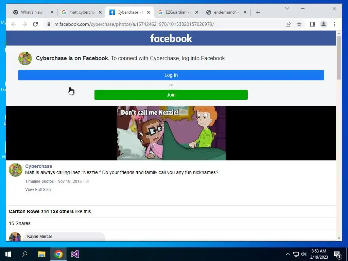Viewport: 348px width, 261px height.
Task: Click the public globe icon by date
Action: point(87,181)
